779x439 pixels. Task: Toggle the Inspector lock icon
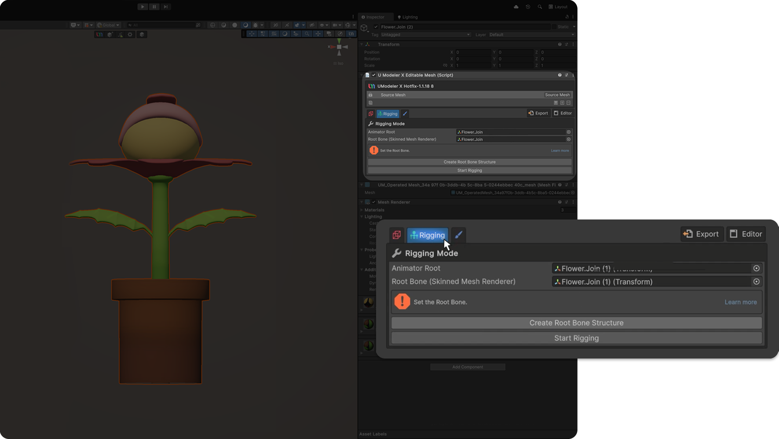click(x=567, y=17)
